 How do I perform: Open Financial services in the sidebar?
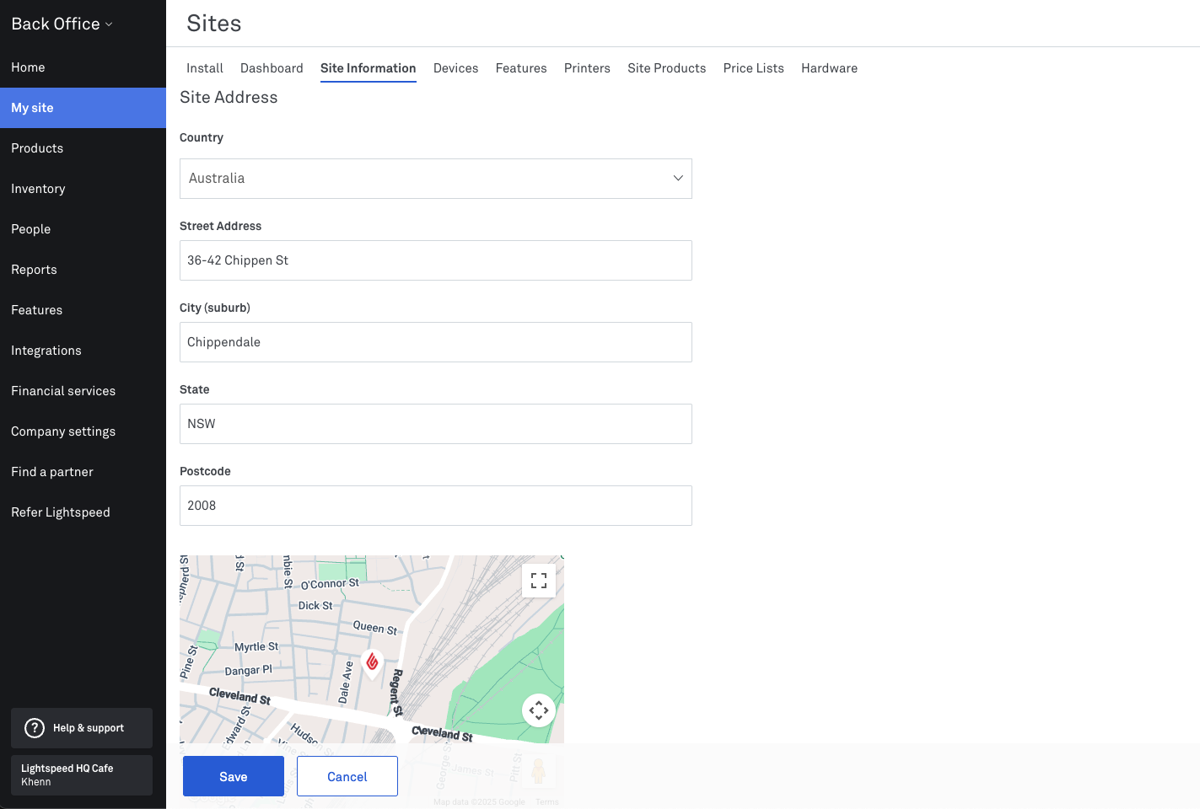click(x=83, y=391)
